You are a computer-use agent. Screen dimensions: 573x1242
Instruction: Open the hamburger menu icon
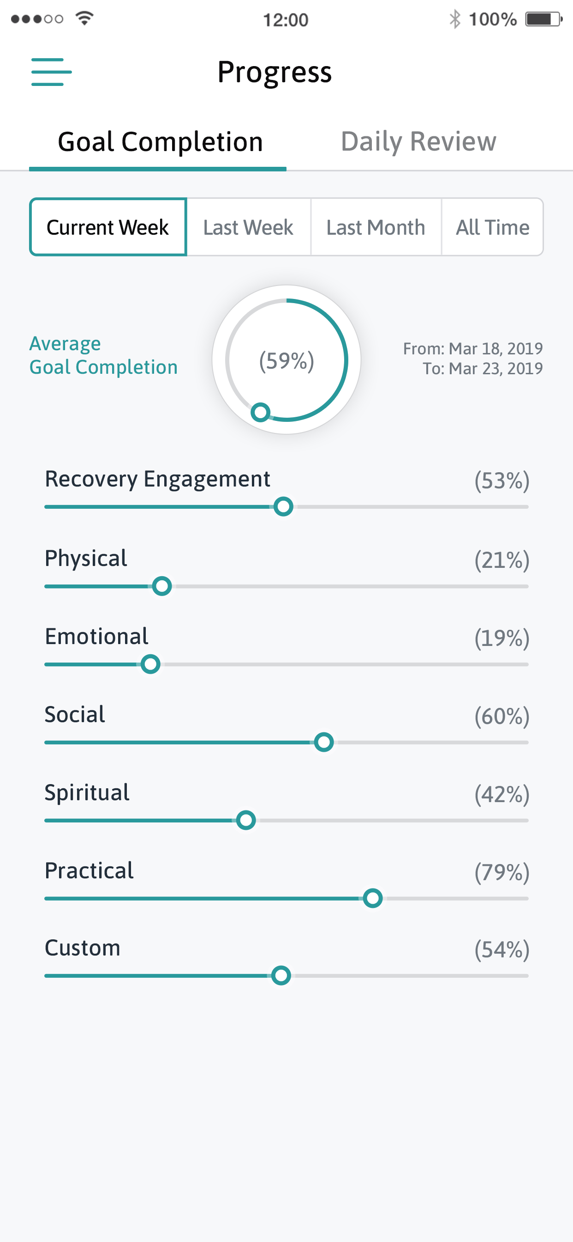(x=52, y=72)
